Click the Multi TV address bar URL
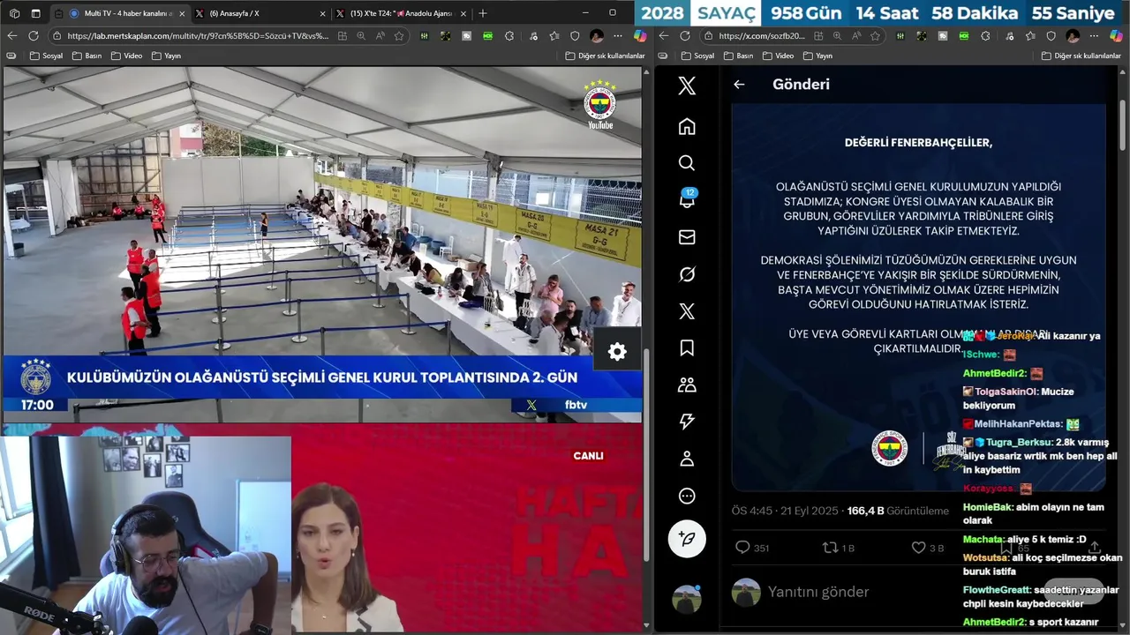 coord(197,36)
